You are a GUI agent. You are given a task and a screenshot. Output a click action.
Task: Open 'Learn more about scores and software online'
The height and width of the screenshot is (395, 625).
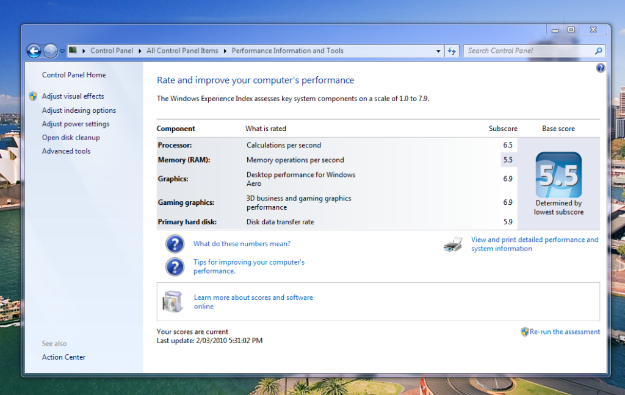point(253,302)
